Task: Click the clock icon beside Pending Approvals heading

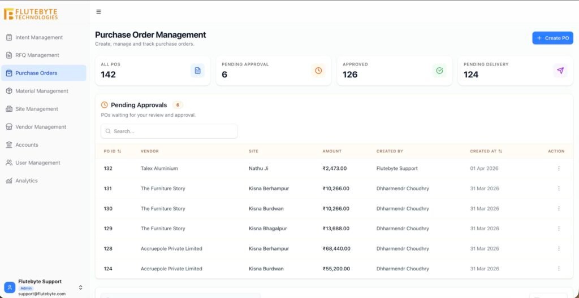Action: [105, 105]
